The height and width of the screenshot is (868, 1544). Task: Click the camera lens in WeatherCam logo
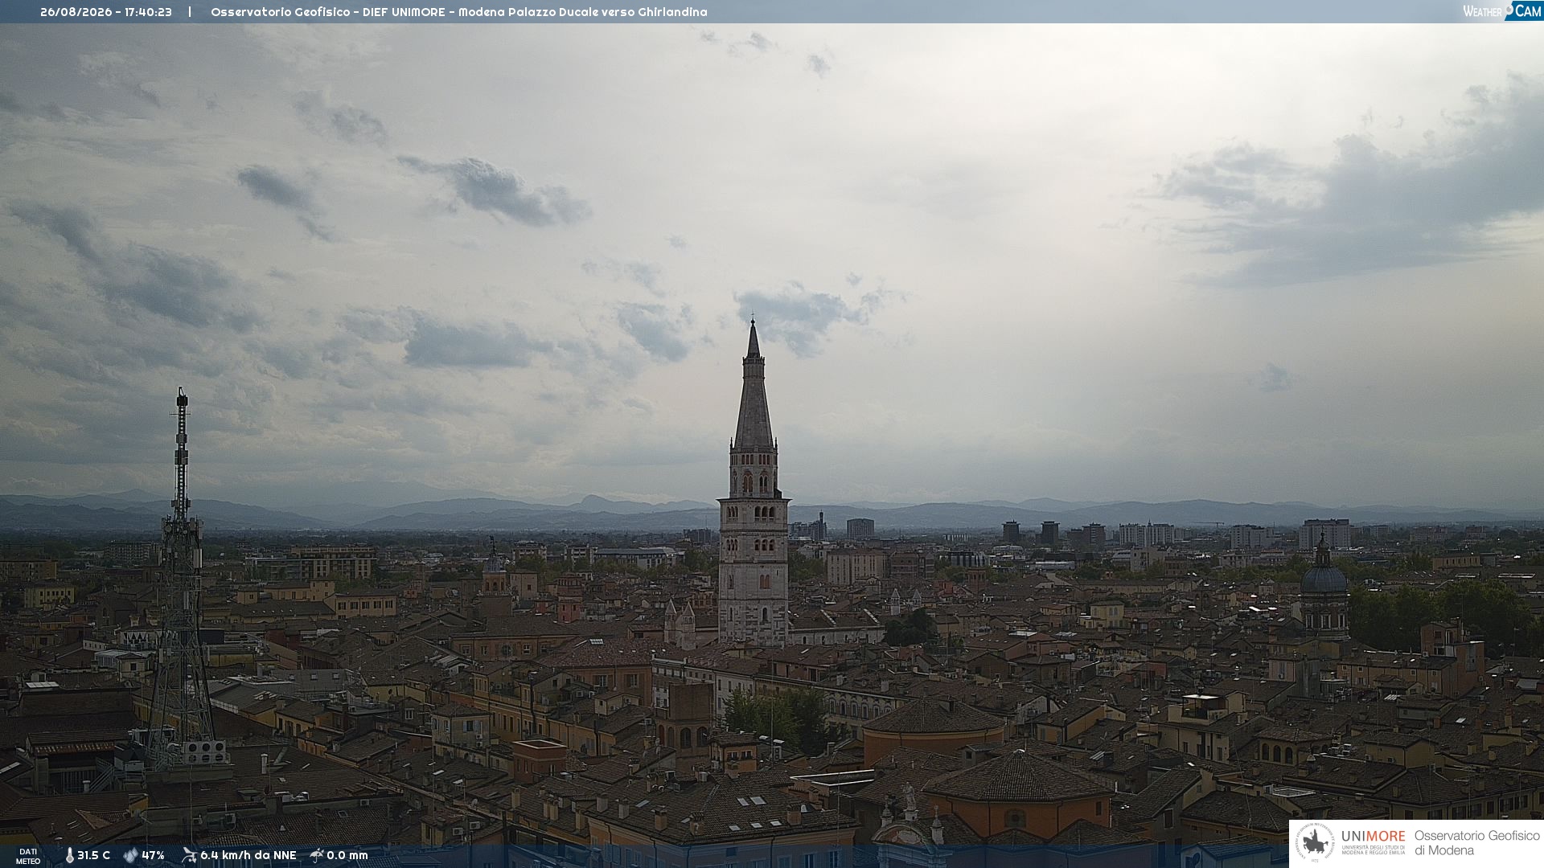point(1509,10)
